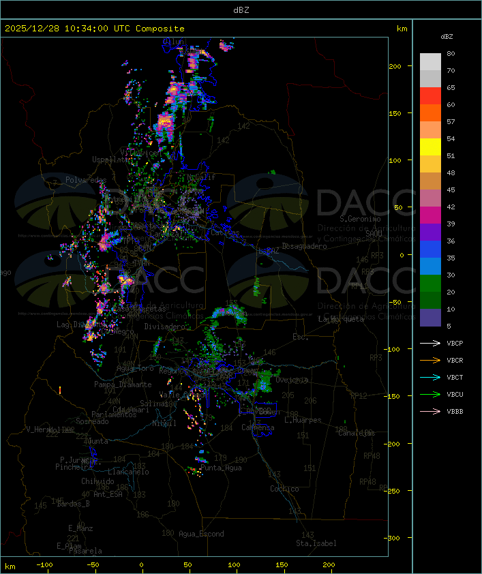482x574 pixels.
Task: Click the 'VBCU' legend label
Action: (x=455, y=394)
